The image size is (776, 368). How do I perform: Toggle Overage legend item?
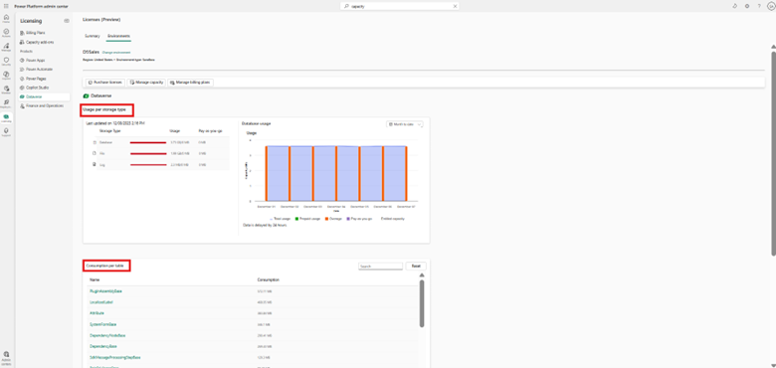coord(332,218)
